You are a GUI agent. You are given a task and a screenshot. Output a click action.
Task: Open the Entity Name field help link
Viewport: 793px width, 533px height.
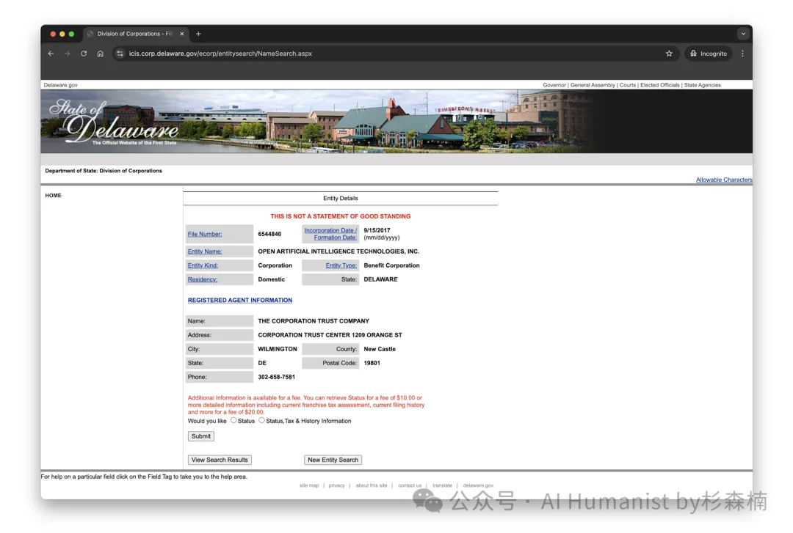point(204,251)
